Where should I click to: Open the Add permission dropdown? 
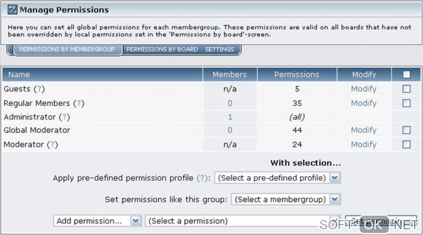(x=136, y=221)
